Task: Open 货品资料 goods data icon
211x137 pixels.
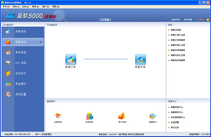Action: point(90,116)
